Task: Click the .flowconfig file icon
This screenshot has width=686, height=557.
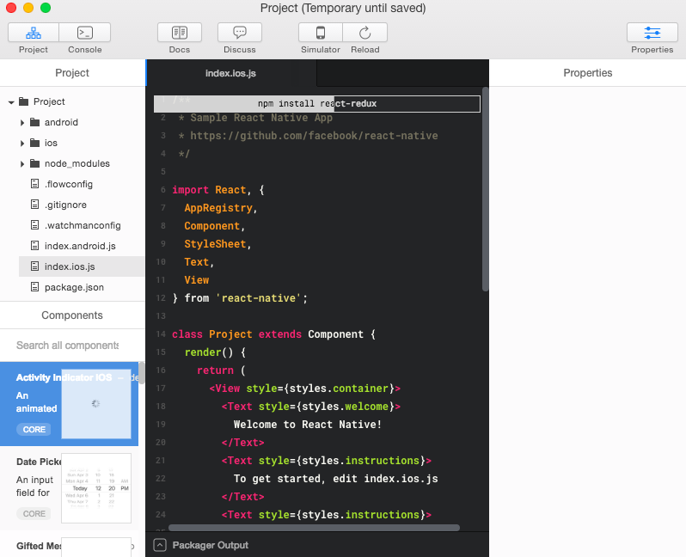Action: 34,184
